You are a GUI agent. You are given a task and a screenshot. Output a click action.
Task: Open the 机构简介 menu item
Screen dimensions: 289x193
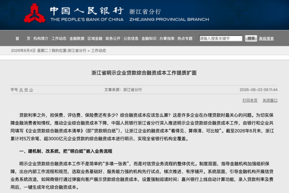point(41,39)
